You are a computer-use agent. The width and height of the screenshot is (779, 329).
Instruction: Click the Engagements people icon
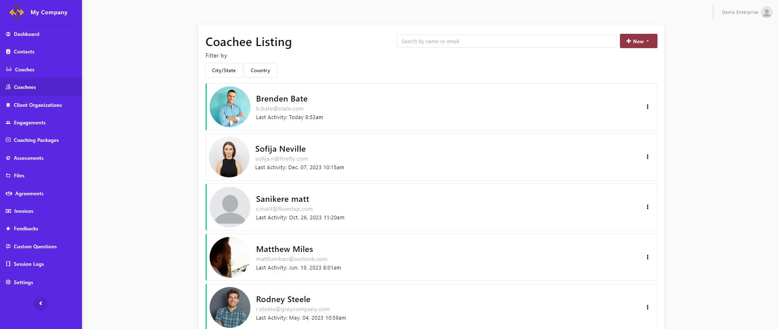pyautogui.click(x=8, y=123)
